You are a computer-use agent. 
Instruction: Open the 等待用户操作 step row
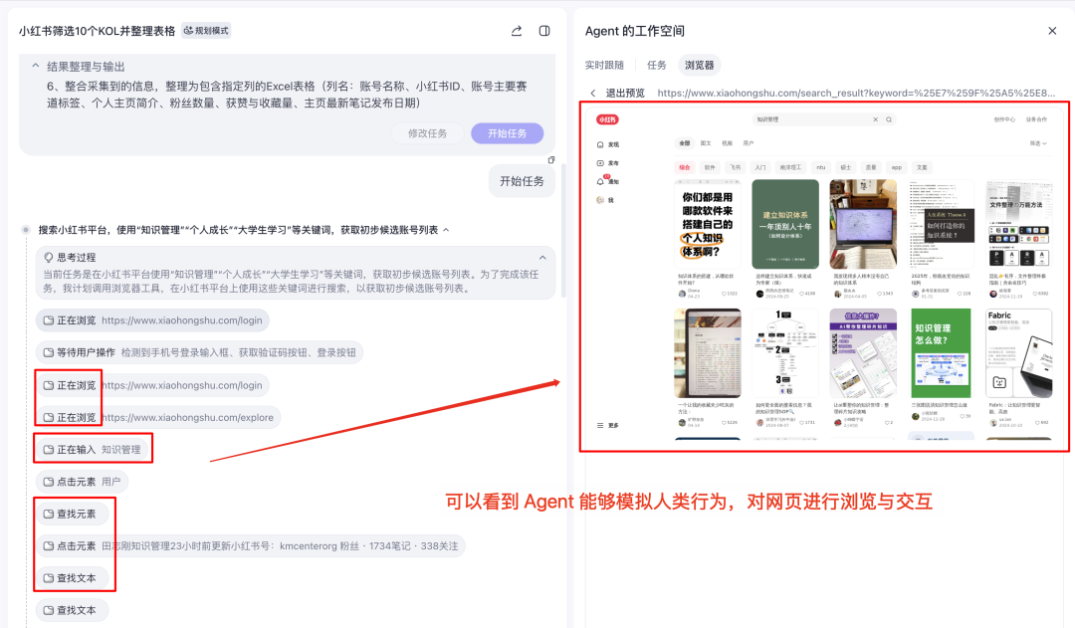tap(199, 352)
